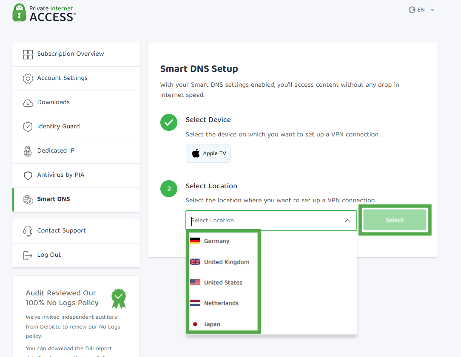The width and height of the screenshot is (461, 357).
Task: Click the 'Smart DNS Setup' heading
Action: [x=199, y=69]
